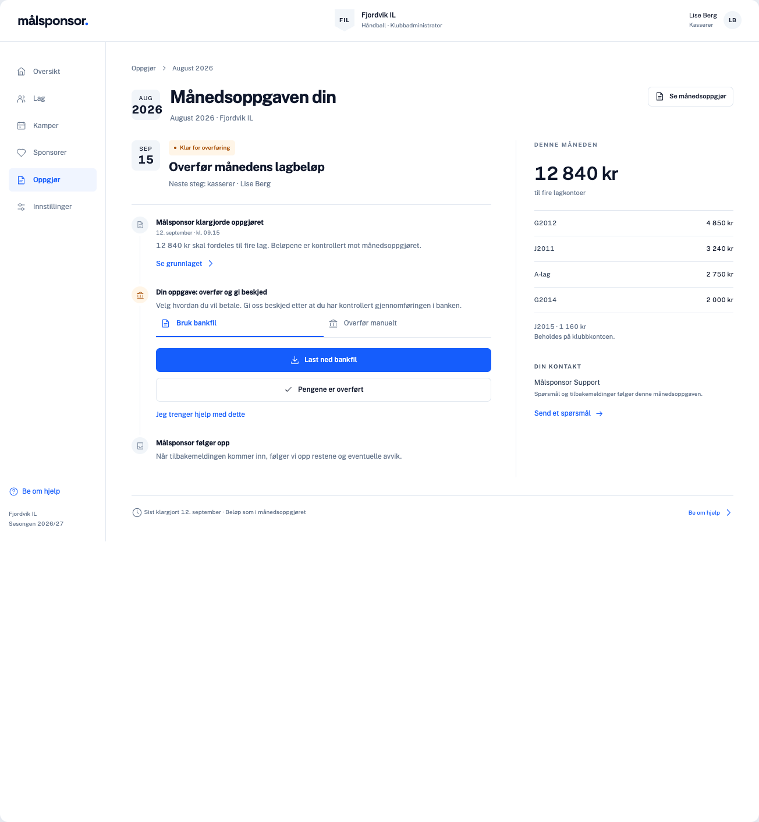
Task: Click the Sesongen 2026/27 text in sidebar
Action: [36, 524]
